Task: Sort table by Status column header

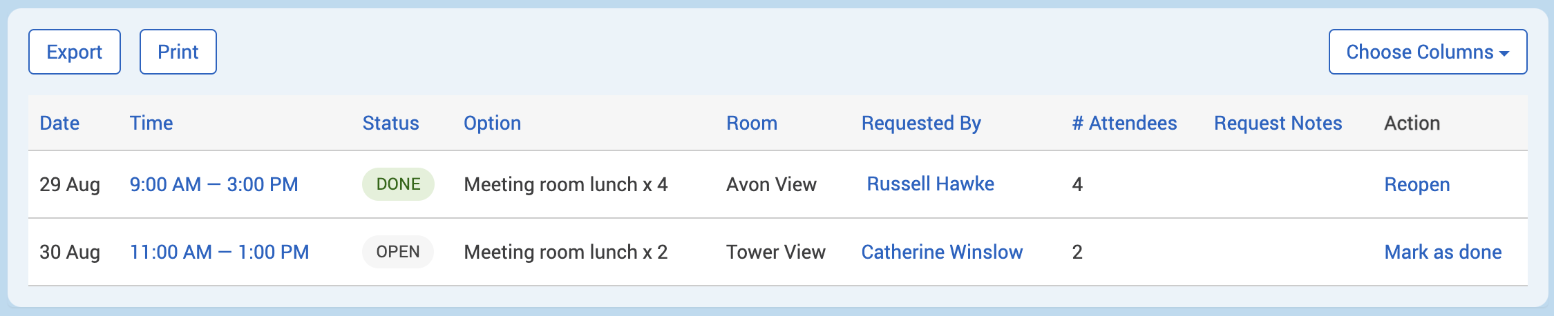Action: [390, 123]
